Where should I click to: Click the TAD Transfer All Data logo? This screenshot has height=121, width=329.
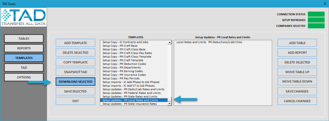(x=23, y=17)
